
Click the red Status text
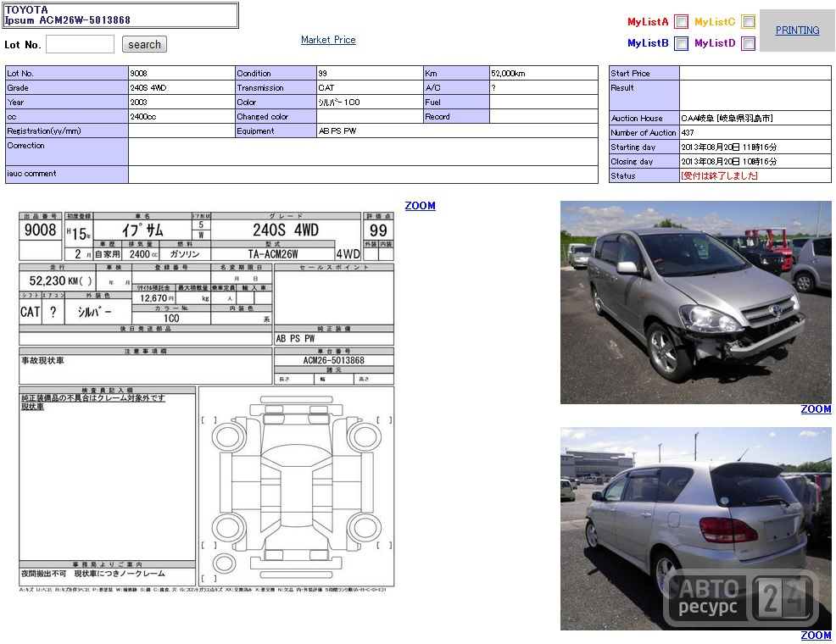click(719, 175)
